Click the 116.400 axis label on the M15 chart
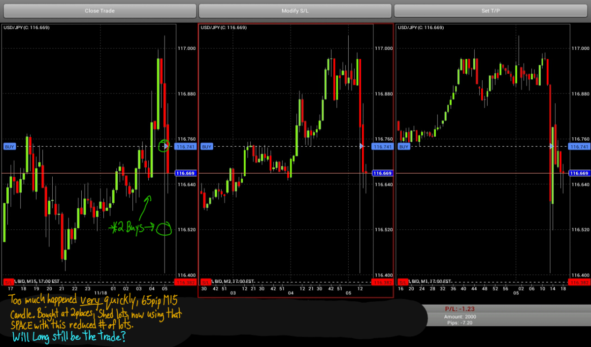Image resolution: width=591 pixels, height=347 pixels. [x=187, y=275]
